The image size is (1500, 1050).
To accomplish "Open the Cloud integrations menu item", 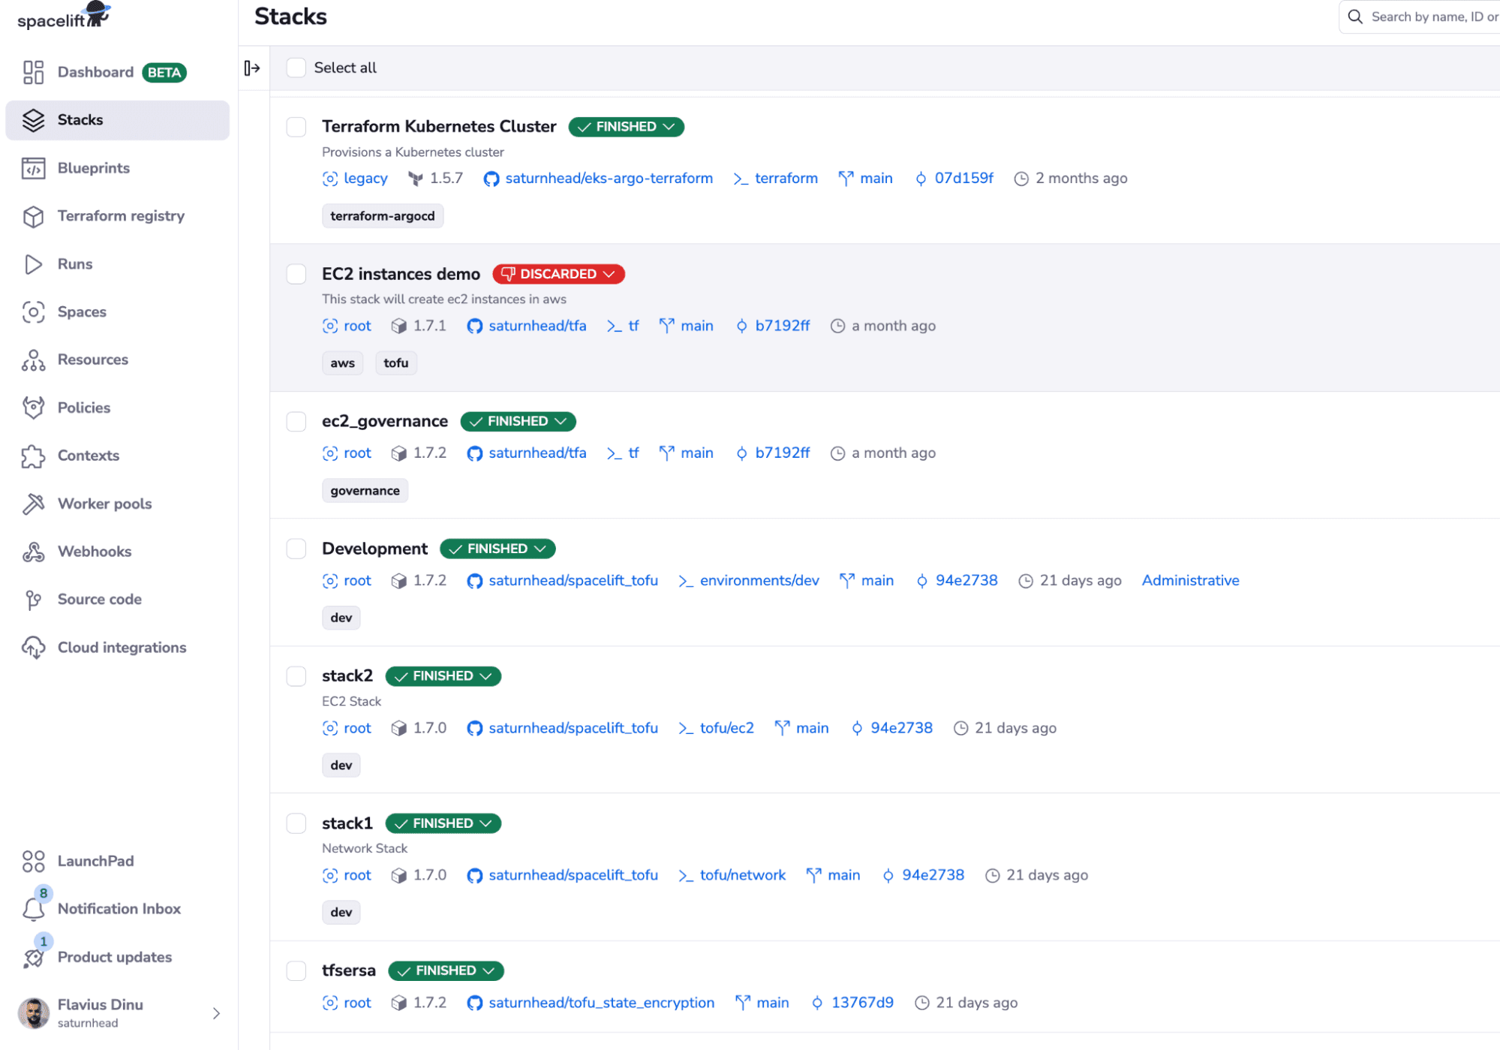I will (122, 648).
